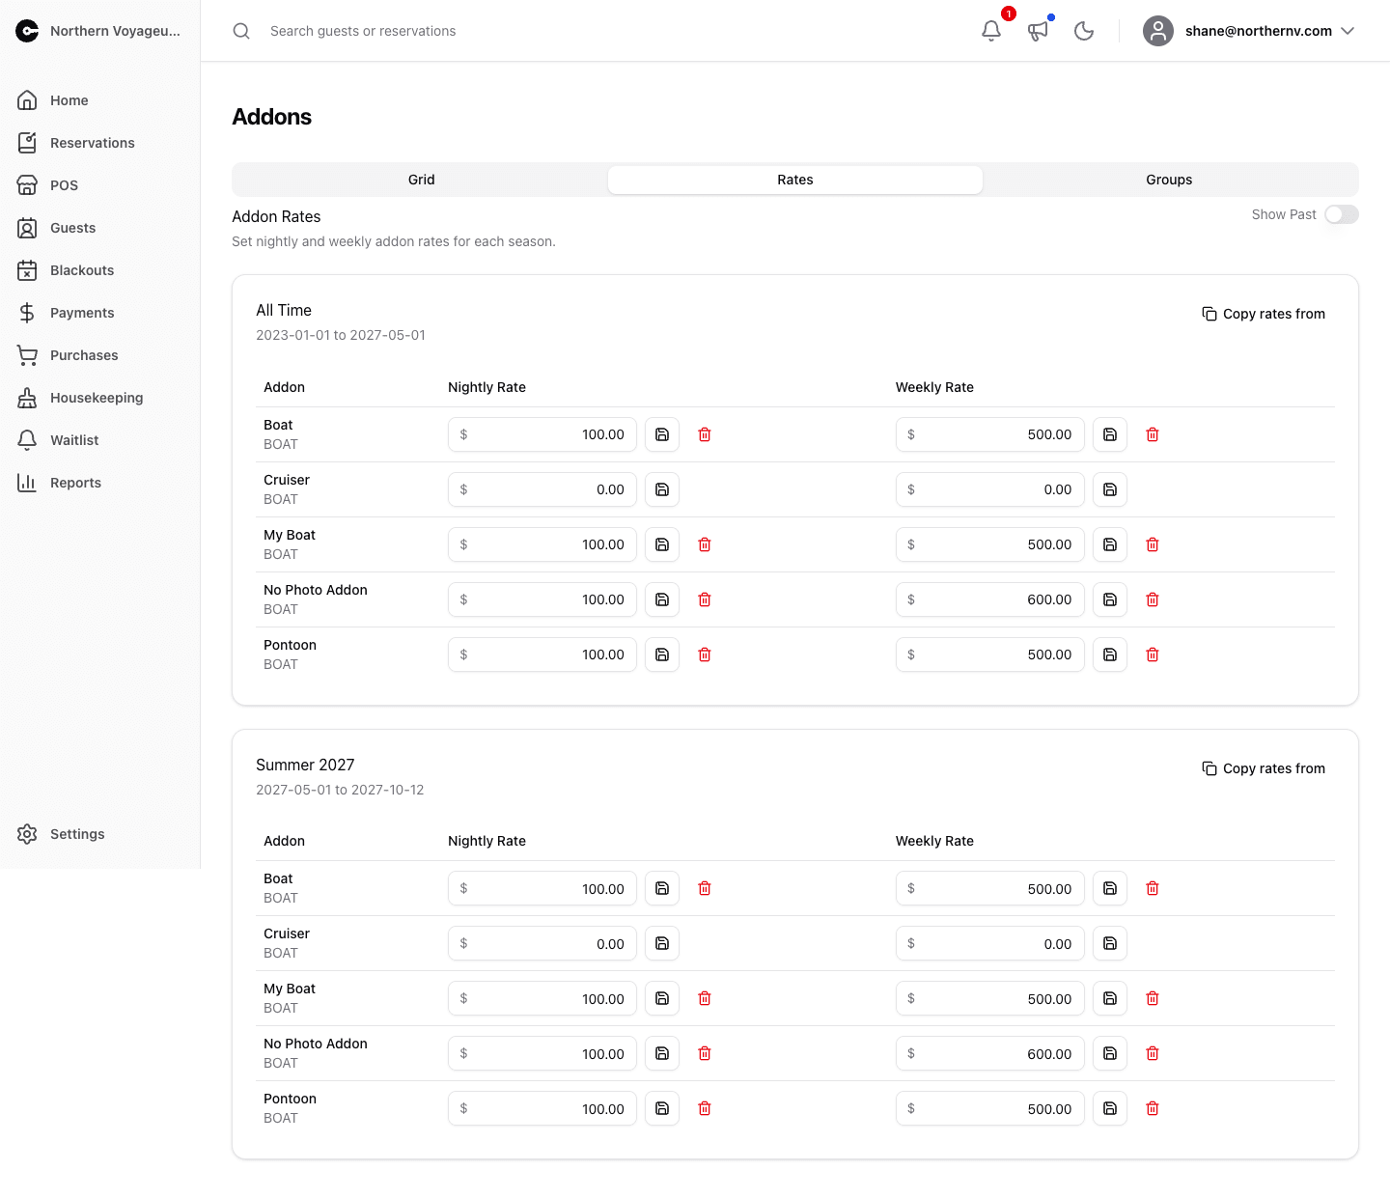Open Copy rates from for Summer 2027
The width and height of the screenshot is (1390, 1198).
(1264, 768)
